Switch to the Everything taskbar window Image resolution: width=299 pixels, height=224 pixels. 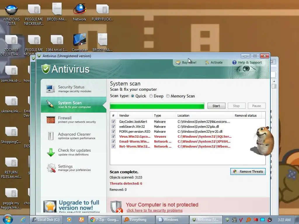tap(138, 220)
